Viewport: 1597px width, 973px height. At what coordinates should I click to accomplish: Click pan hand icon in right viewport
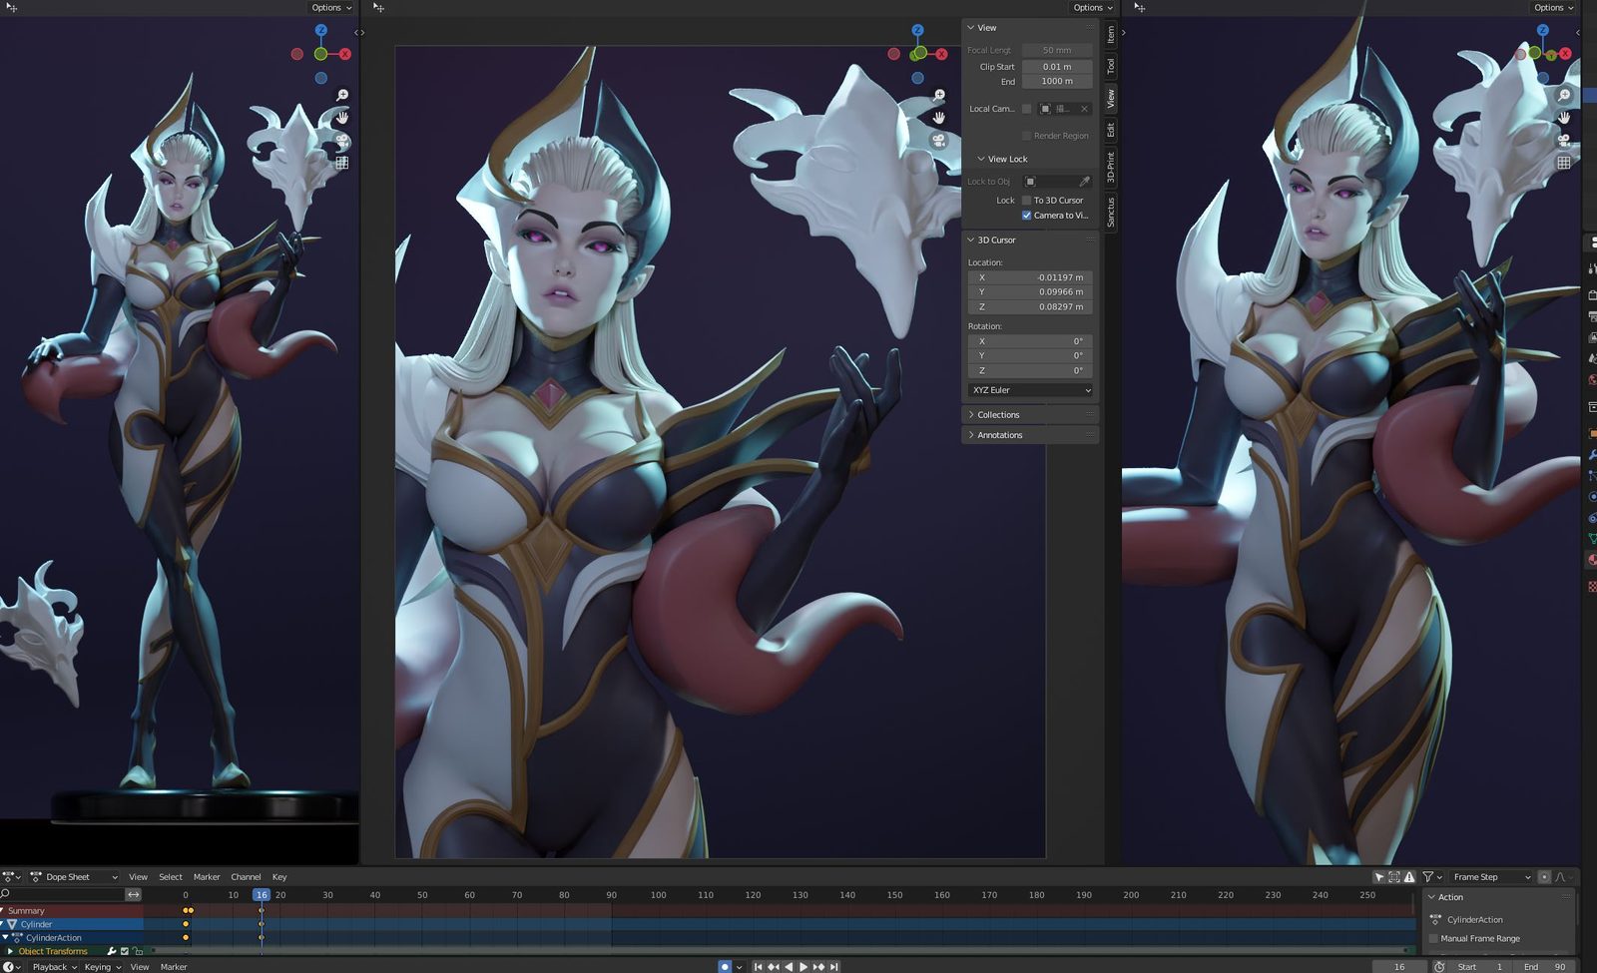1564,118
